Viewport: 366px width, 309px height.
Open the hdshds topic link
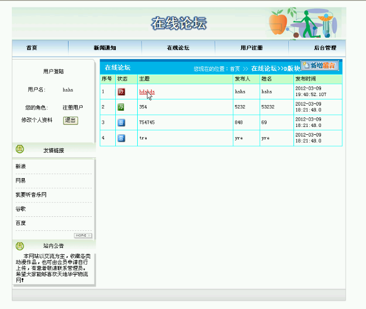tap(147, 92)
